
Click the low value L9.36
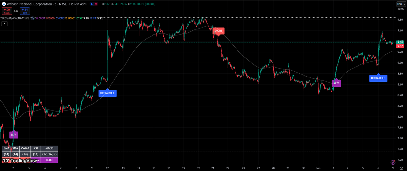[123, 4]
